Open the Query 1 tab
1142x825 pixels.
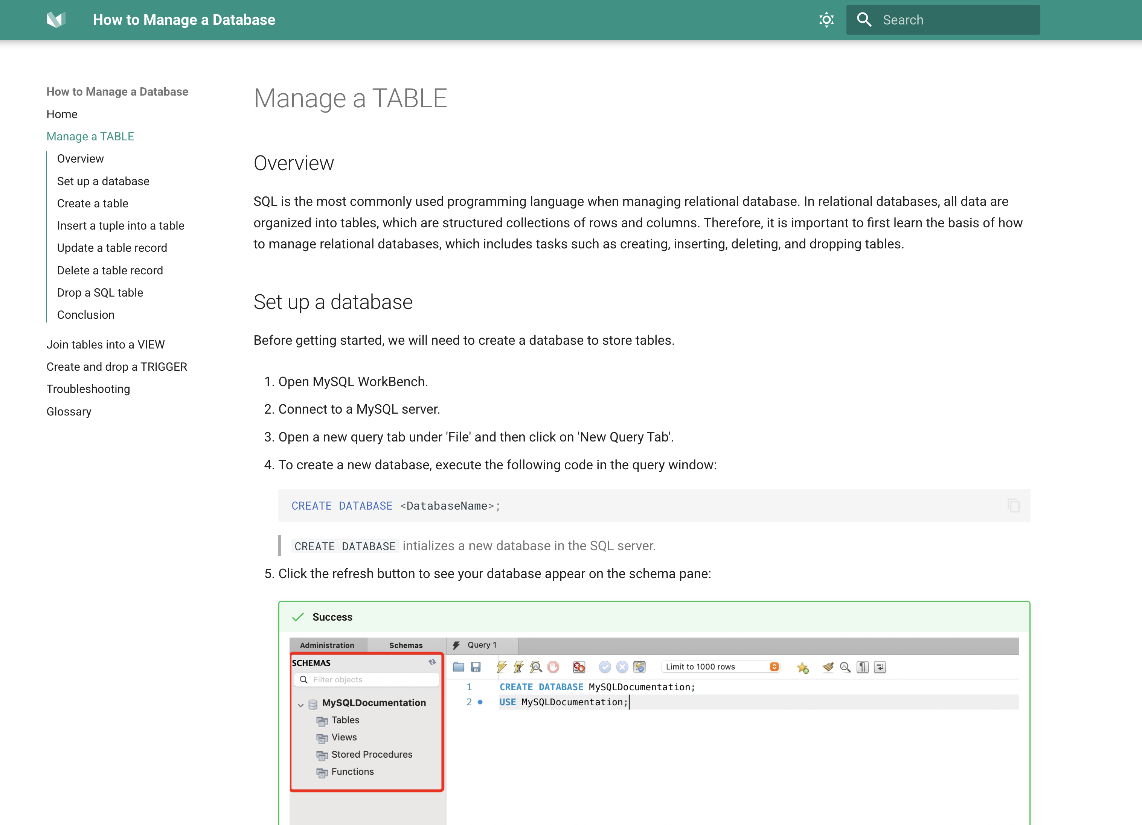point(481,645)
